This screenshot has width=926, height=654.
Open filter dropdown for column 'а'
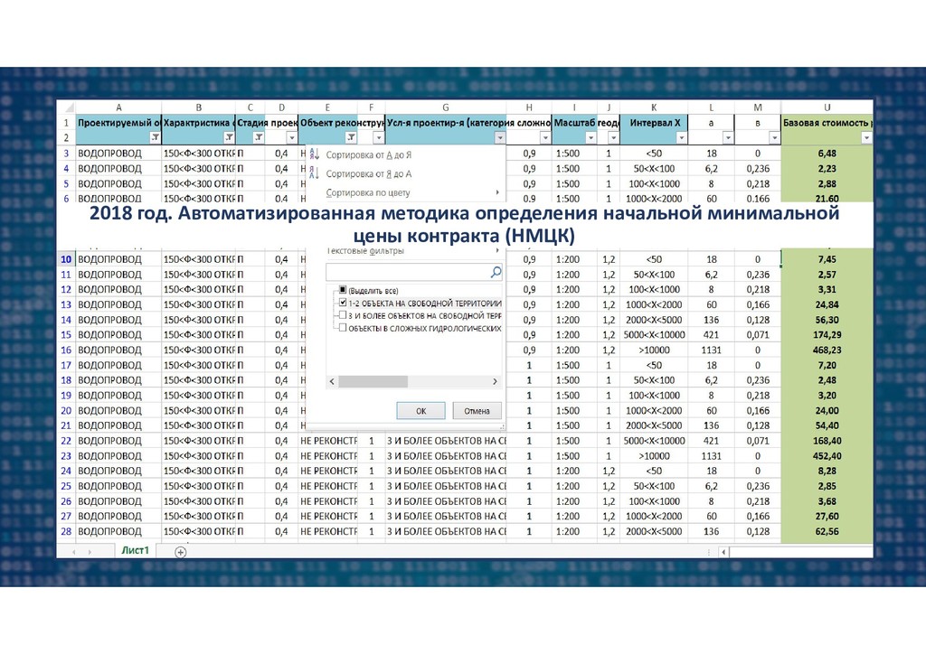coord(728,137)
